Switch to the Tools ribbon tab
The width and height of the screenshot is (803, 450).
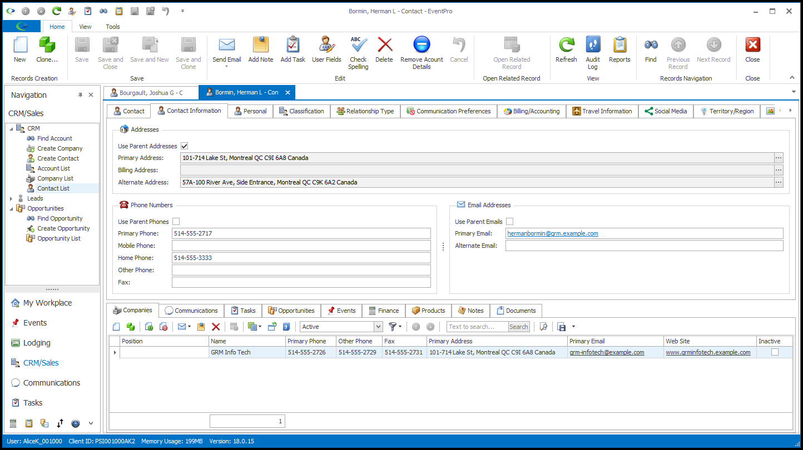point(113,27)
